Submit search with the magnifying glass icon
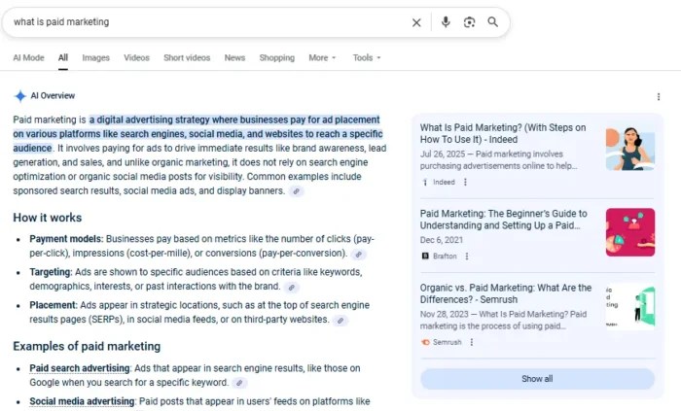Viewport: 681px width, 411px height. click(492, 21)
